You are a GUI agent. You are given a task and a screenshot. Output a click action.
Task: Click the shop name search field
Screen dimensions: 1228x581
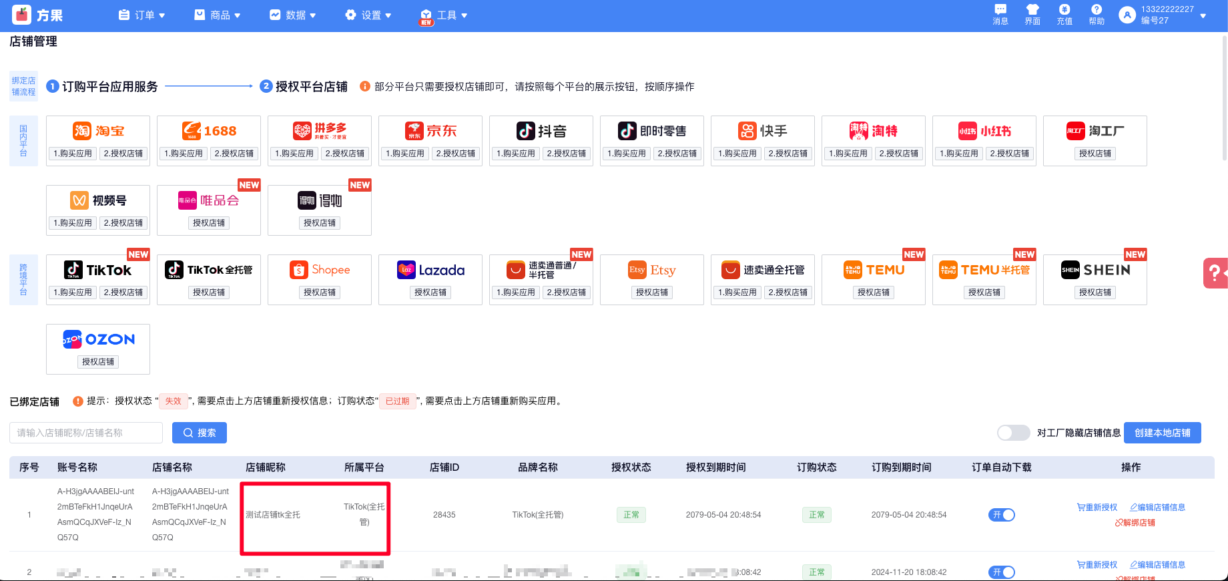86,433
